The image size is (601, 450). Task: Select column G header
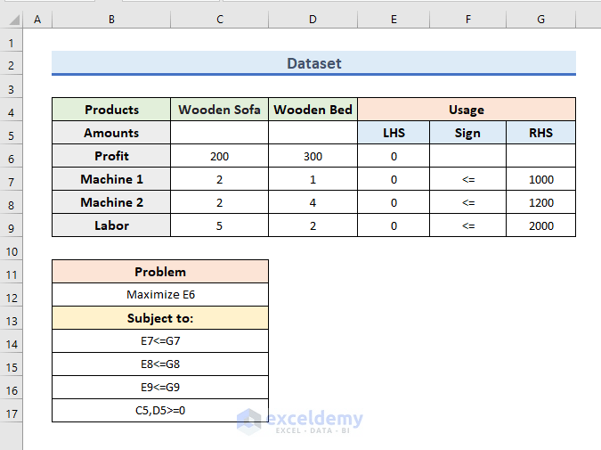point(540,20)
